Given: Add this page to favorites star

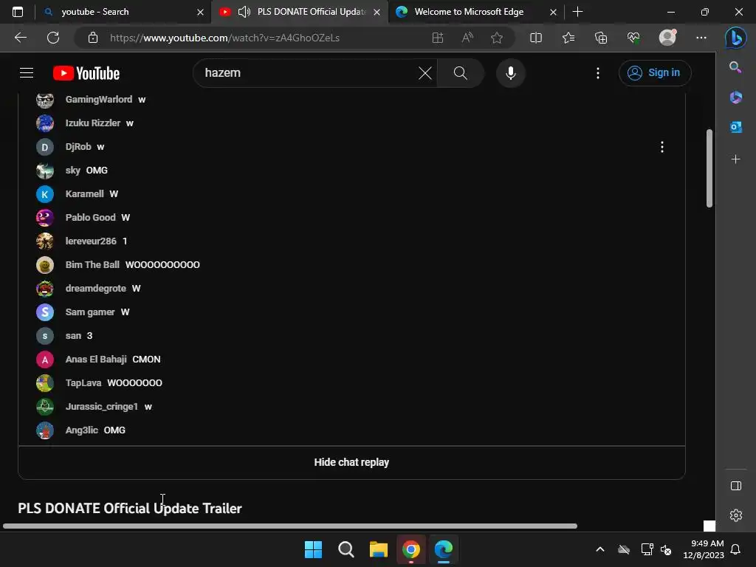Looking at the screenshot, I should pyautogui.click(x=497, y=38).
